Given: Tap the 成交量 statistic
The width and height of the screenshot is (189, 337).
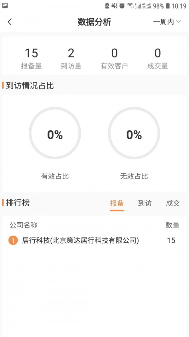Looking at the screenshot, I should click(157, 59).
